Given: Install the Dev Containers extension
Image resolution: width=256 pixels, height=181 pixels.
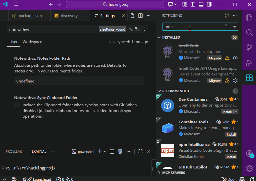Looking at the screenshot, I should point(227,112).
